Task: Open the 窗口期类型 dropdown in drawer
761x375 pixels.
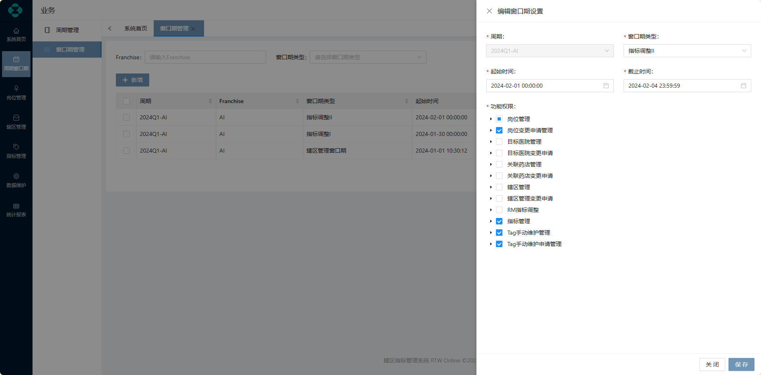Action: 687,51
